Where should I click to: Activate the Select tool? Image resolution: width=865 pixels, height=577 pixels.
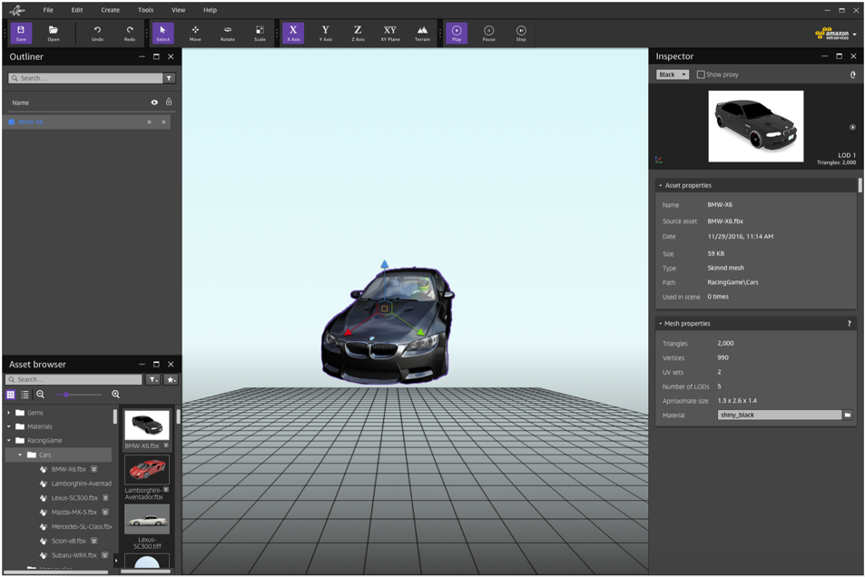[x=162, y=33]
